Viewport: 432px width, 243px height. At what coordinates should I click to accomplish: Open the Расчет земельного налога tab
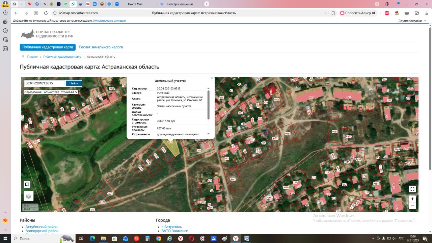tap(101, 47)
